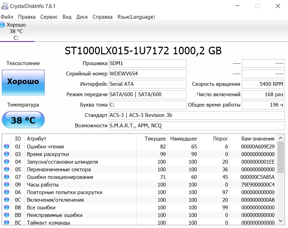This screenshot has width=288, height=228.
Task: Select the Неисправимые ошибки attribute
Action: pos(140,215)
